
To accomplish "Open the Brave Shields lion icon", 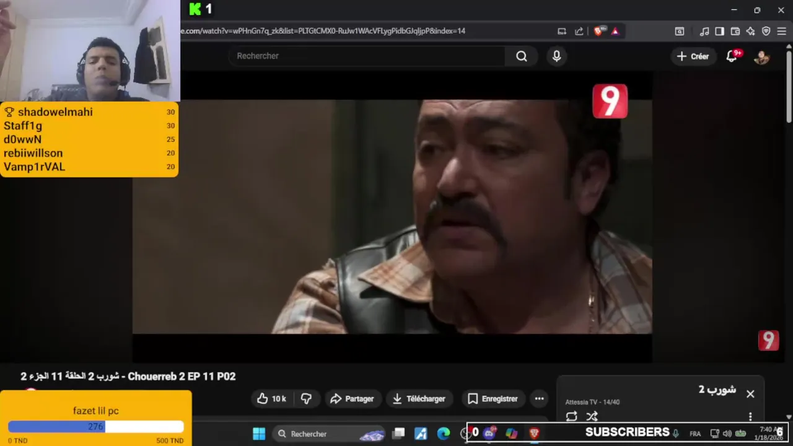I will click(x=598, y=31).
